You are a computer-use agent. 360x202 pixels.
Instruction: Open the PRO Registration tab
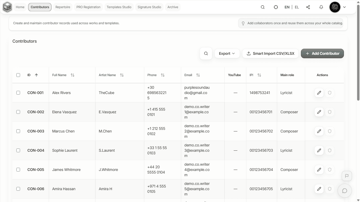(88, 7)
